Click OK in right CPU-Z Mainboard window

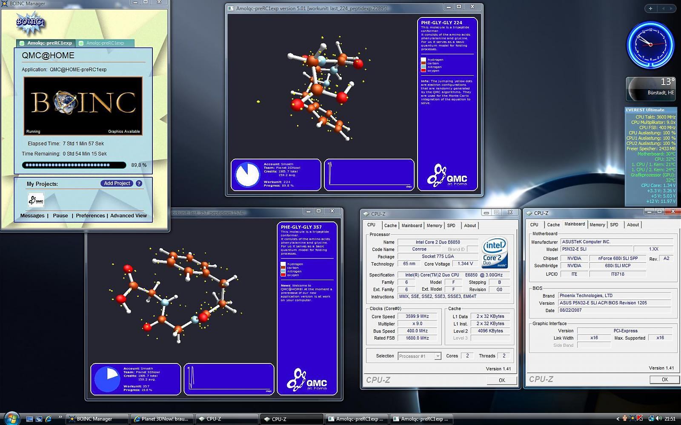coord(665,380)
